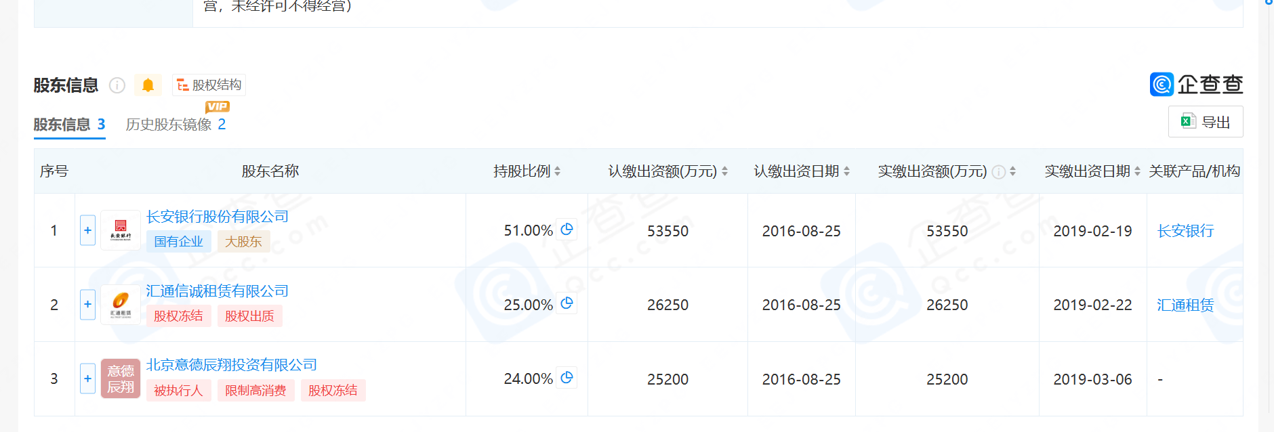1274x432 pixels.
Task: Open 长安银行 related product link
Action: point(1185,231)
